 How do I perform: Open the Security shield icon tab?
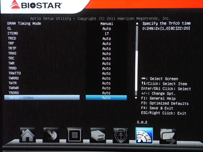pyautogui.click(x=121, y=135)
